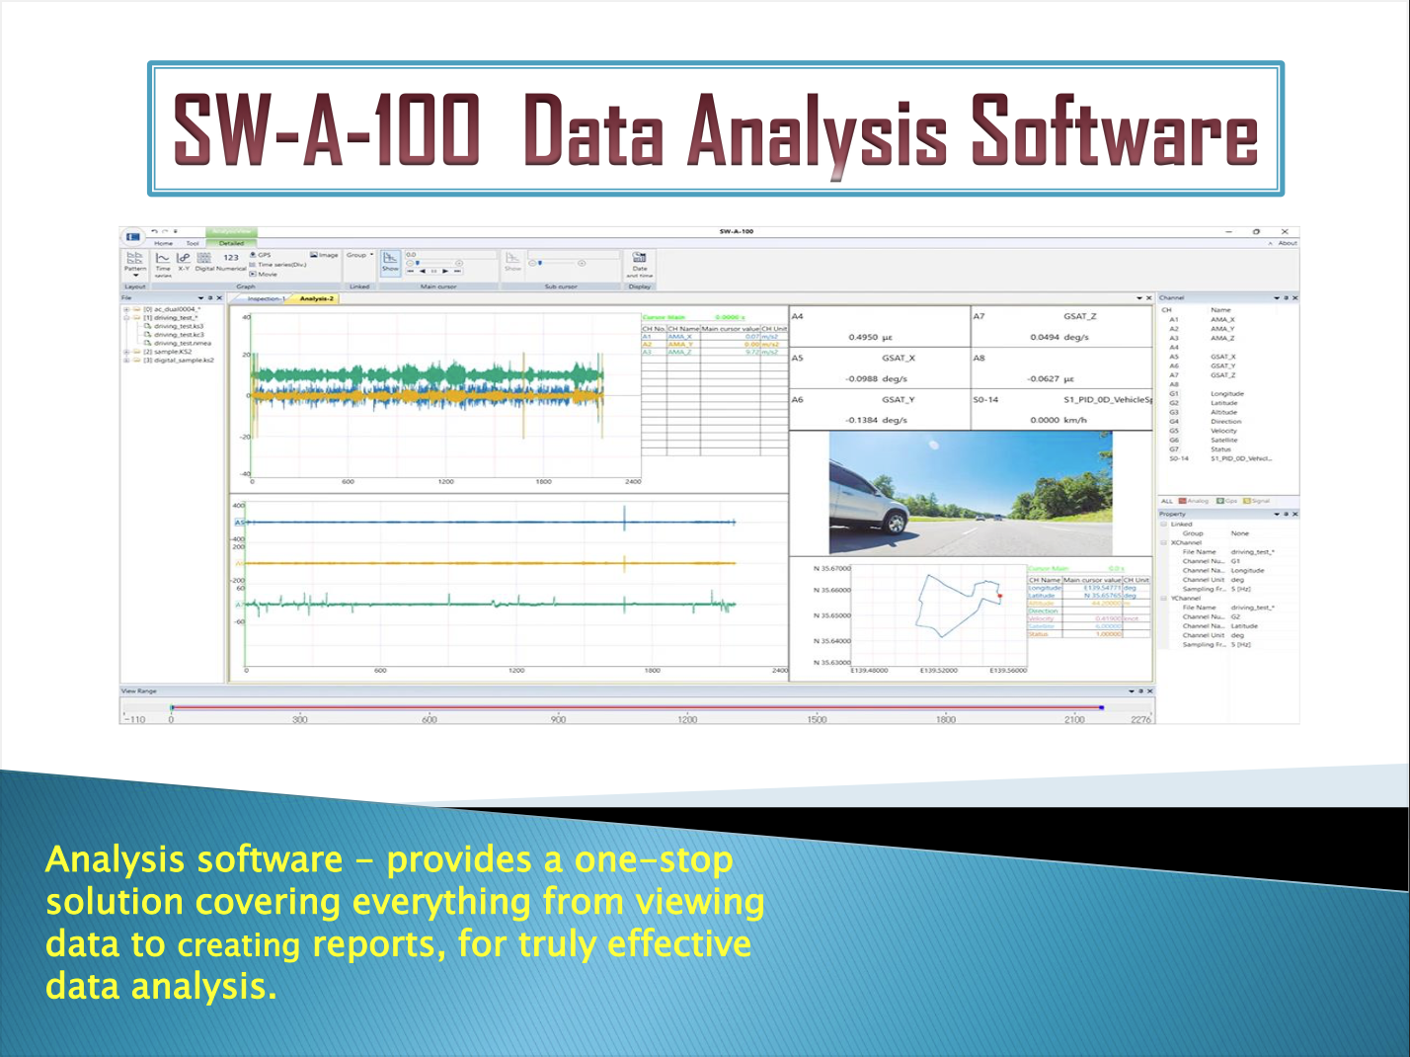Open the Group linked dropdown
The image size is (1410, 1057).
359,255
